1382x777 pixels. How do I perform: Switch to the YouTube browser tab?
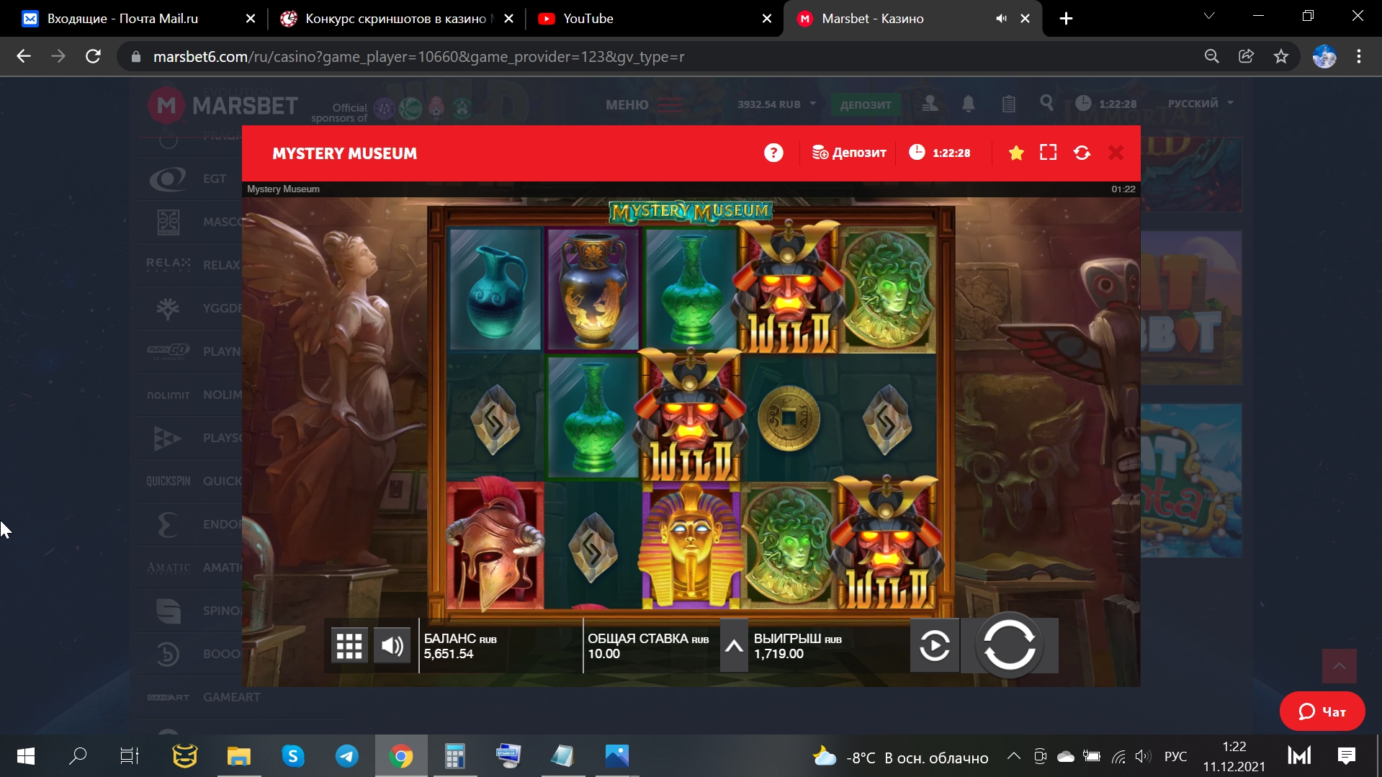pos(588,19)
